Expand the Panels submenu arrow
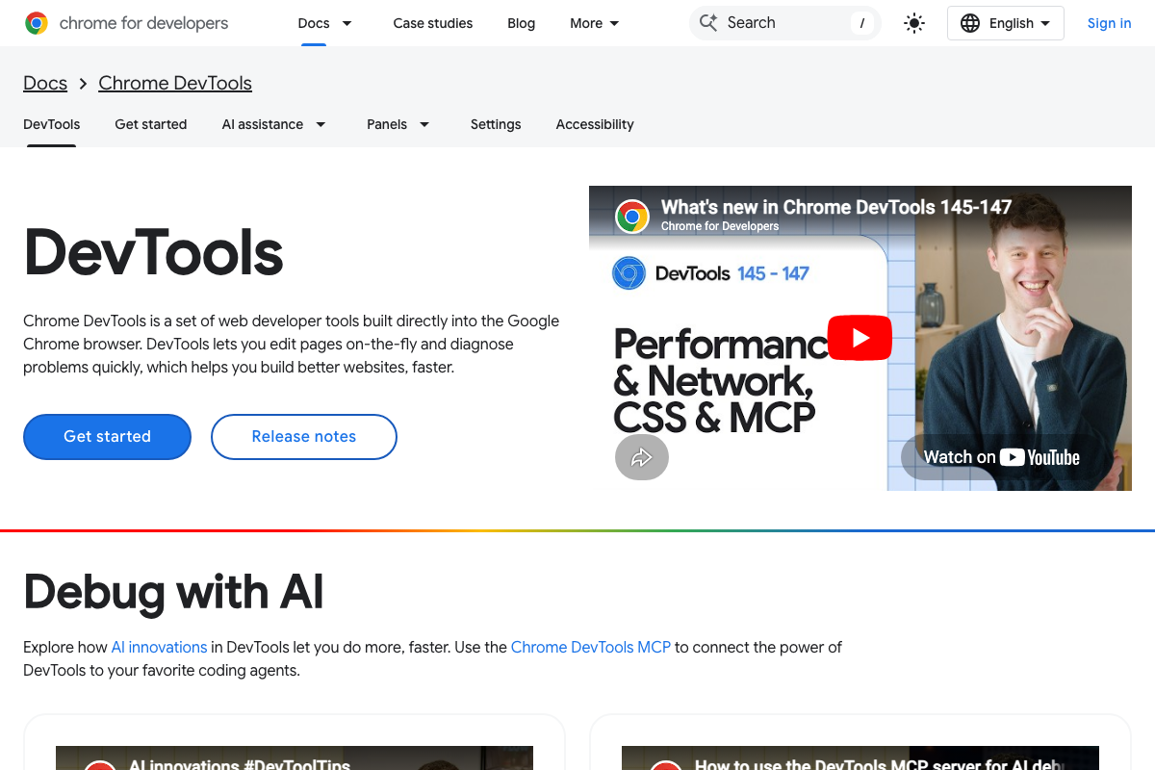The image size is (1155, 770). (x=424, y=124)
